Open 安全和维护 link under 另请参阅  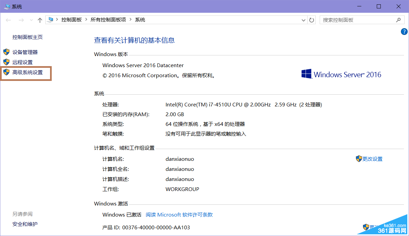[25, 224]
